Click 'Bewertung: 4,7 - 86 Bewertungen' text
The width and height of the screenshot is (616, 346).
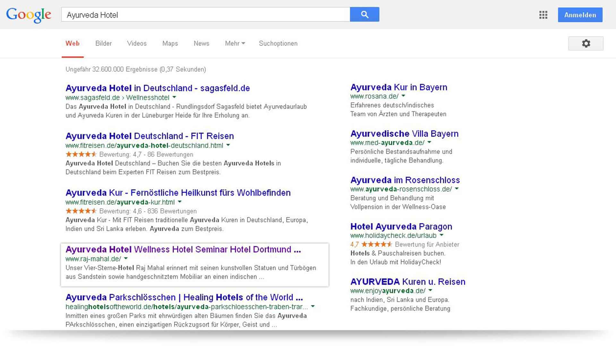click(146, 154)
